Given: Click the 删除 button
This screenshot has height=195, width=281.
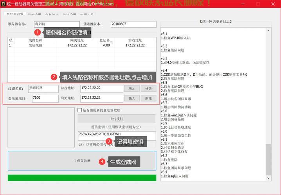Looking at the screenshot, I should pos(148,98).
